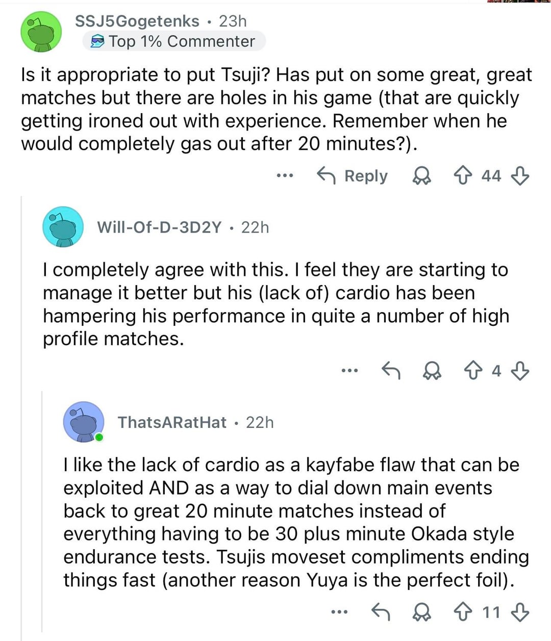
Task: Open Will-Of-D-3D2Y username link
Action: [x=159, y=227]
